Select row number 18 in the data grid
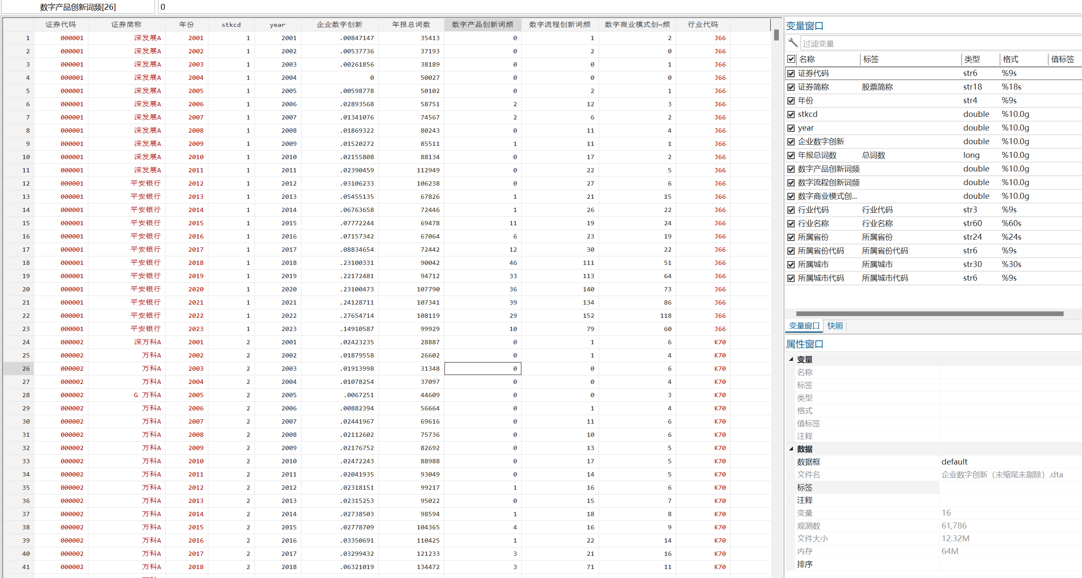The height and width of the screenshot is (578, 1082). (x=26, y=263)
